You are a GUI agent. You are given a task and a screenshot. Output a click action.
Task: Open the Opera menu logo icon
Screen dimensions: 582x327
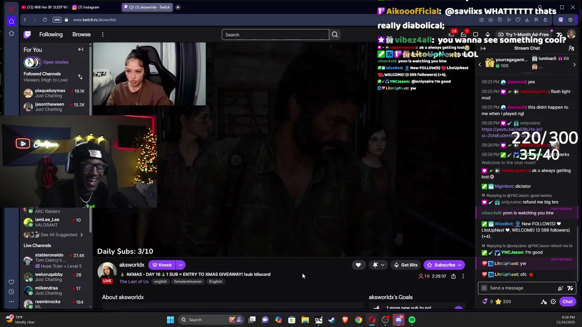[x=11, y=8]
